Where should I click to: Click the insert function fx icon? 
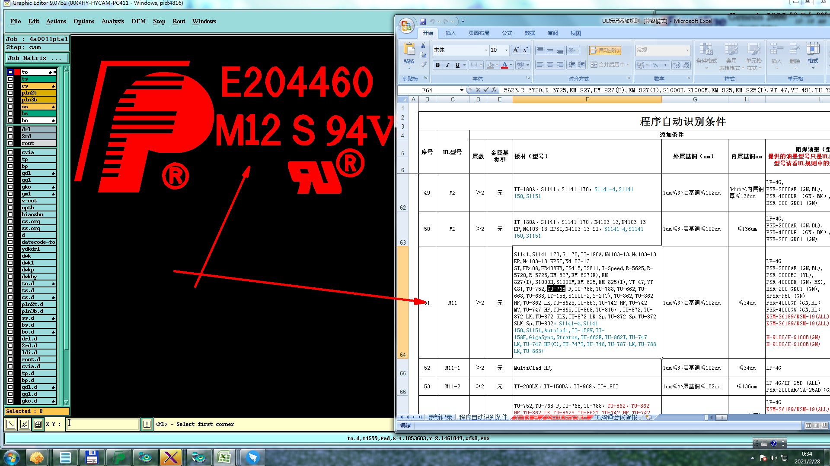coord(494,90)
